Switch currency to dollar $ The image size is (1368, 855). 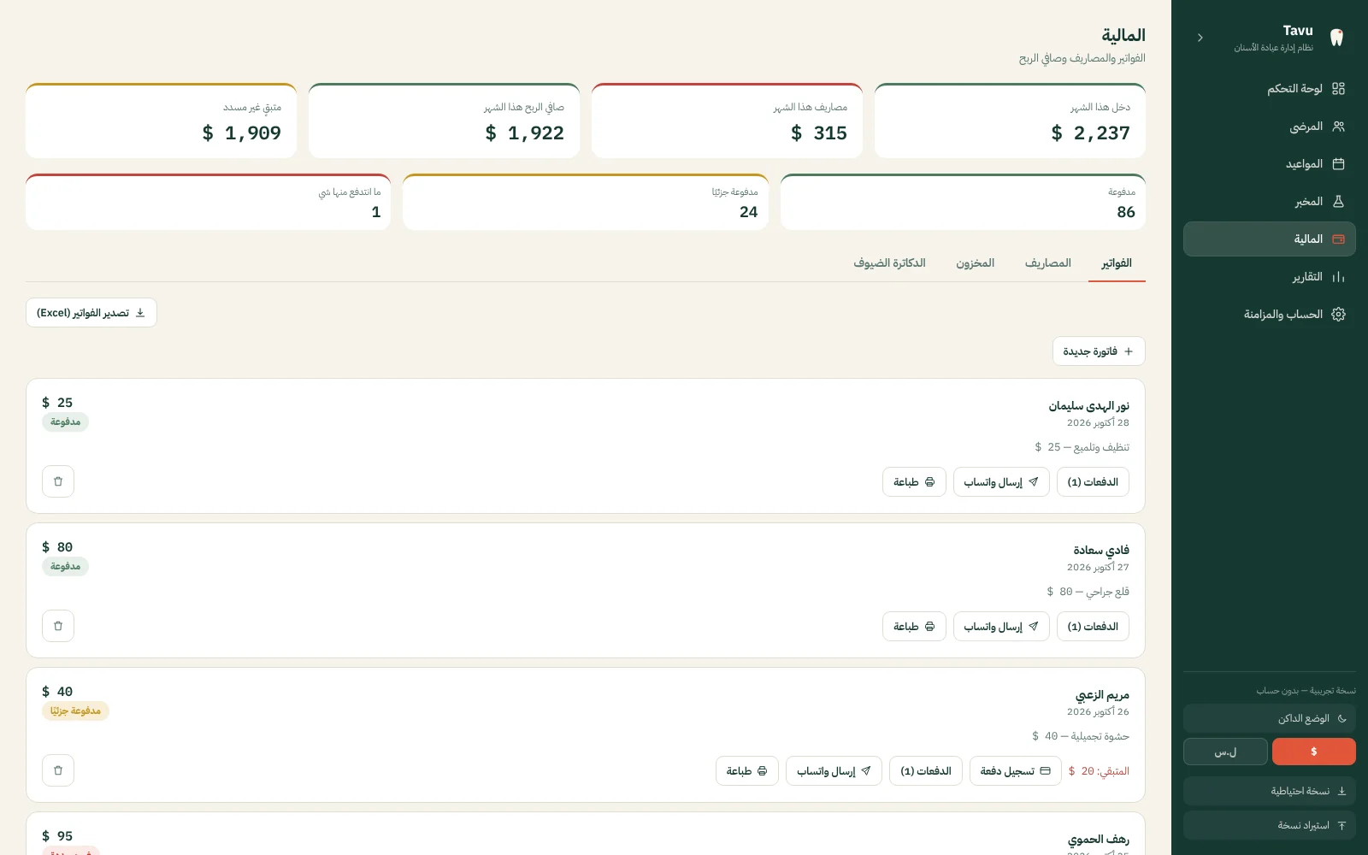click(x=1313, y=752)
